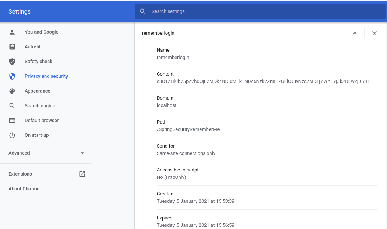Open the Appearance settings page
Image resolution: width=387 pixels, height=229 pixels.
37,91
